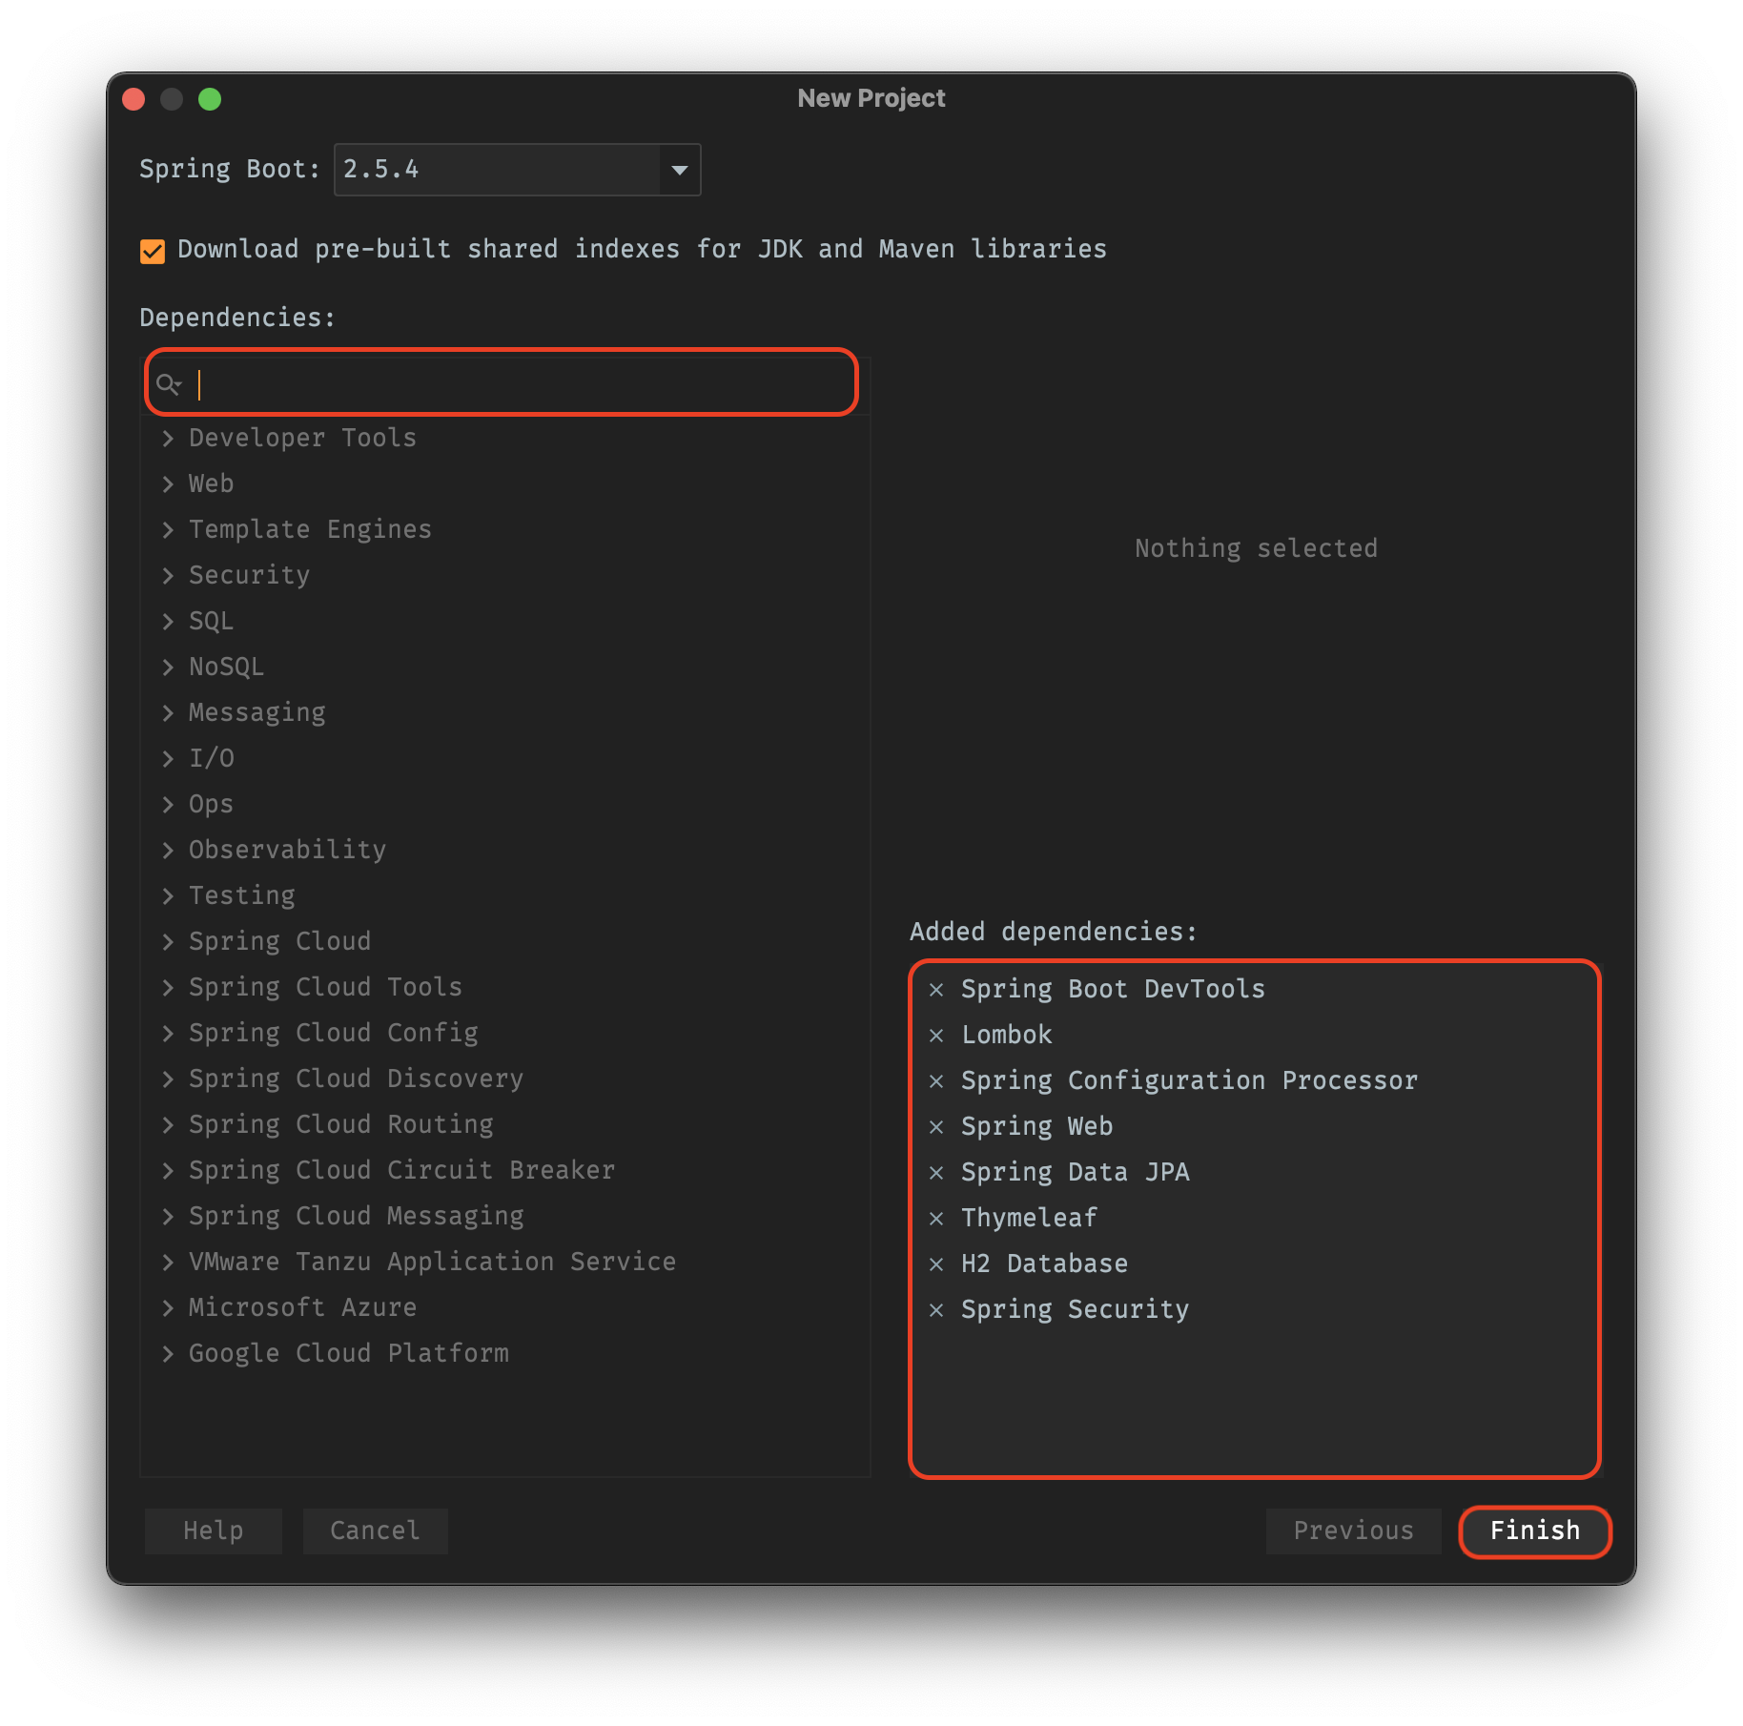This screenshot has height=1726, width=1743.
Task: Expand Spring Cloud Circuit Breaker category
Action: (x=168, y=1171)
